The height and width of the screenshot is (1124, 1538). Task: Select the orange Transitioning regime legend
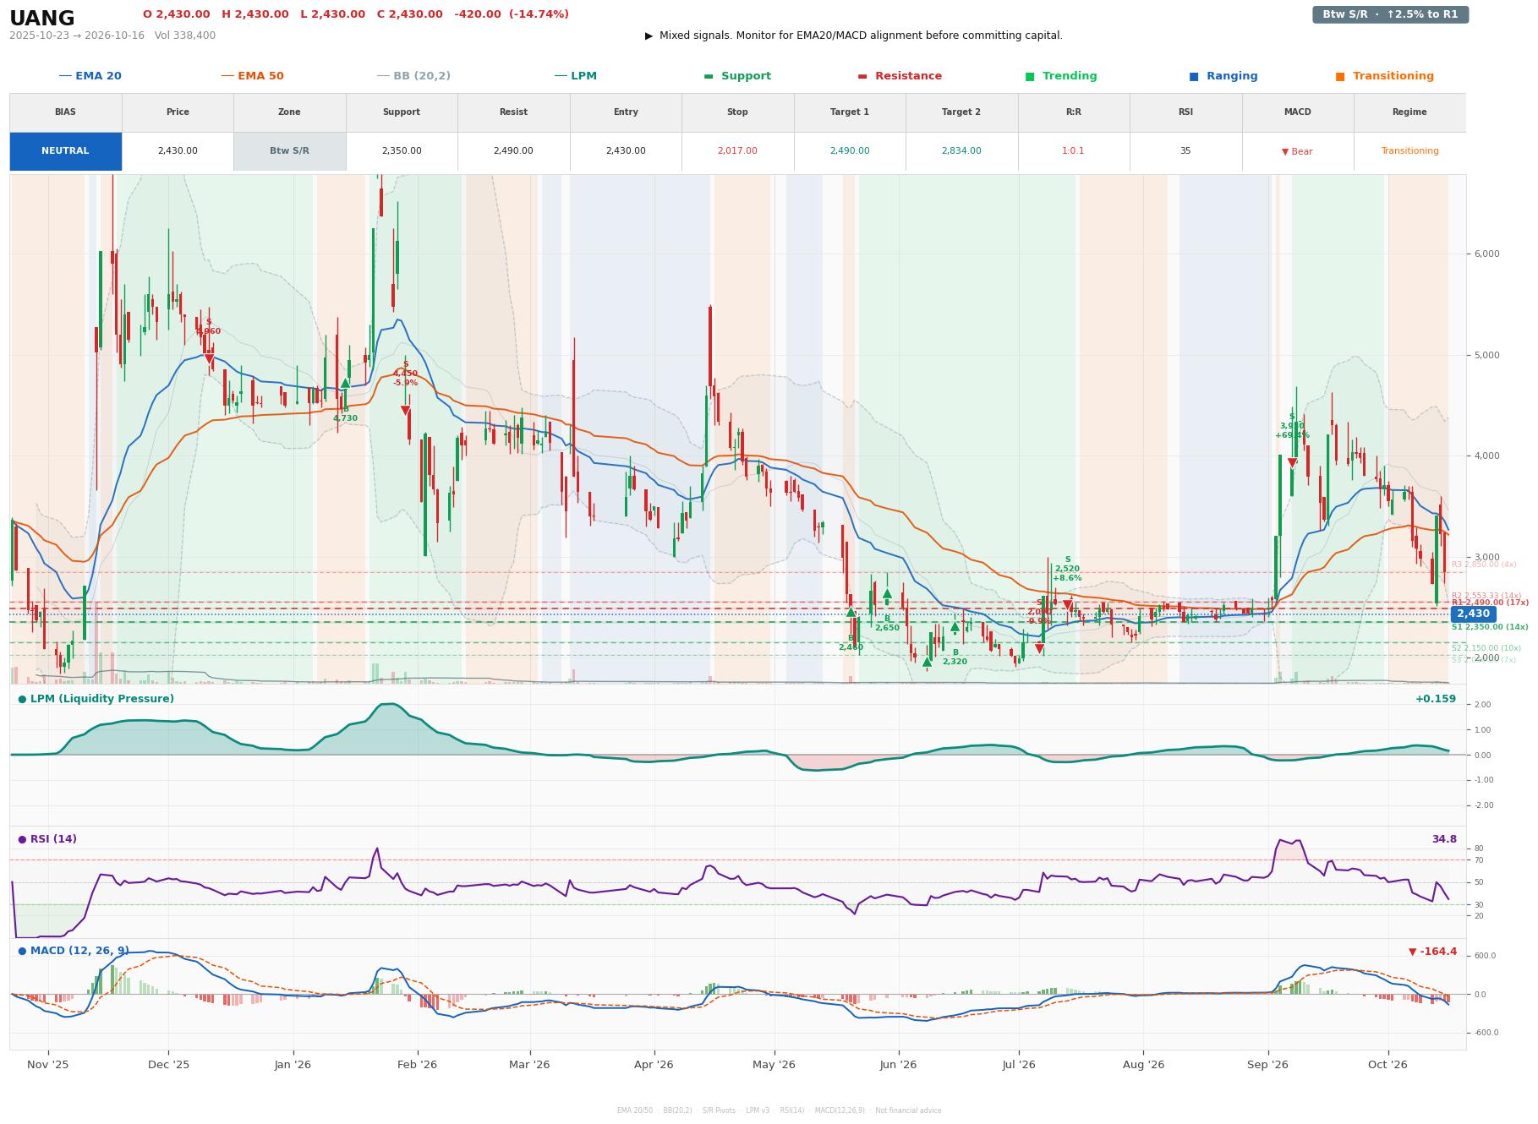pyautogui.click(x=1385, y=76)
